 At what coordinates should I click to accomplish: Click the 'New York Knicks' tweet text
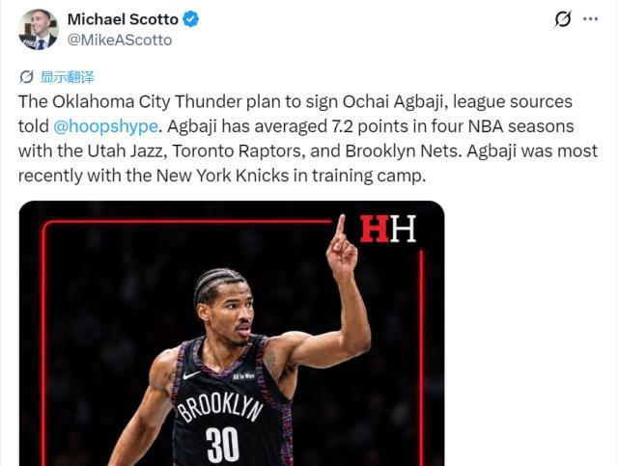tap(222, 176)
